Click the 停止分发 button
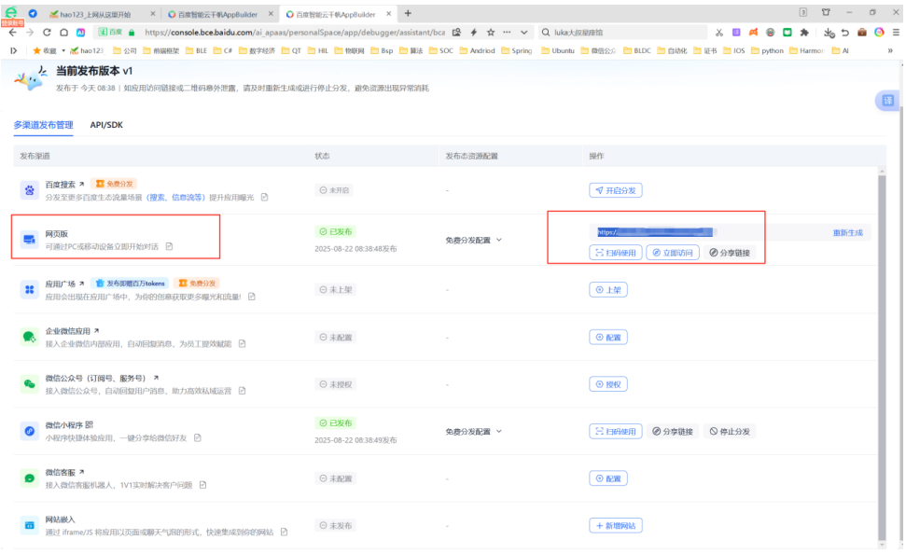906x554 pixels. 730,431
